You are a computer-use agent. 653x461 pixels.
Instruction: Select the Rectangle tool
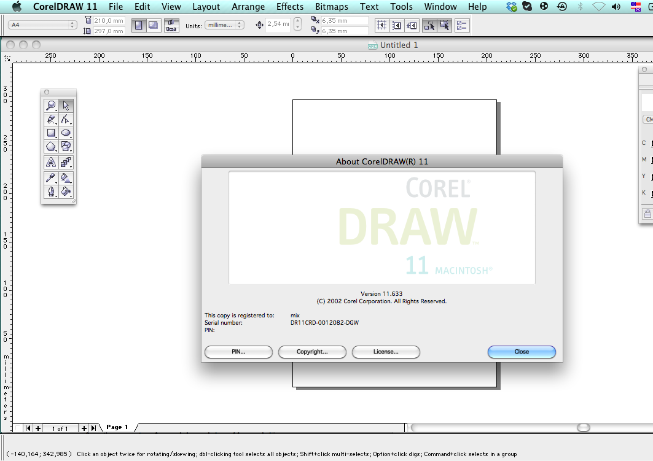pyautogui.click(x=51, y=133)
